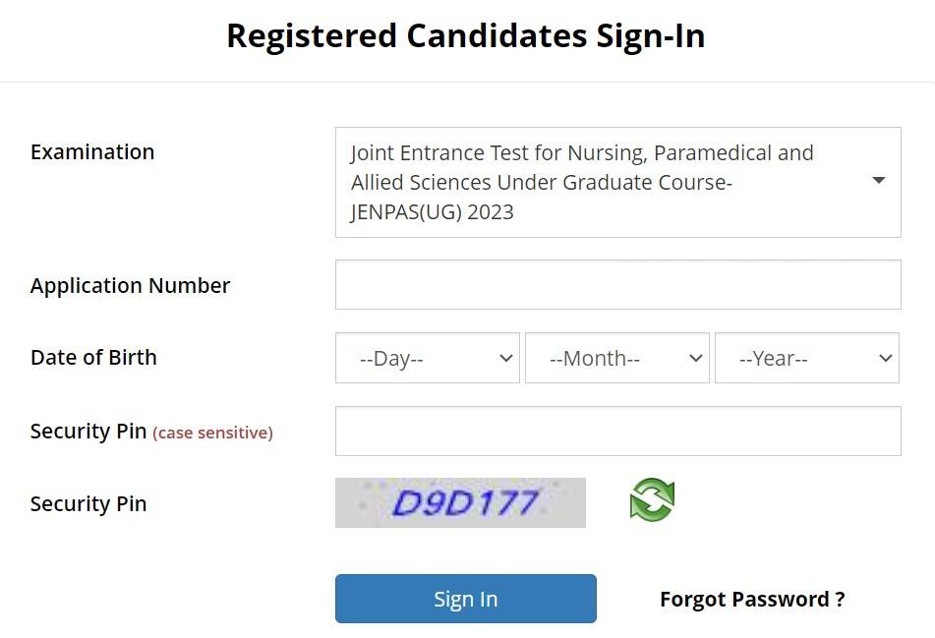Click the Registered Candidates Sign-In heading

pos(466,36)
